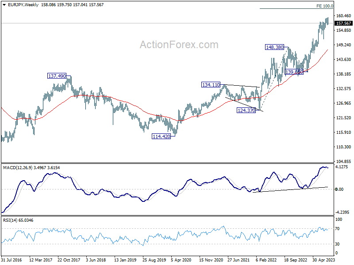This screenshot has height=265, width=354.
Task: Click the RSI scale value 100
Action: point(339,219)
